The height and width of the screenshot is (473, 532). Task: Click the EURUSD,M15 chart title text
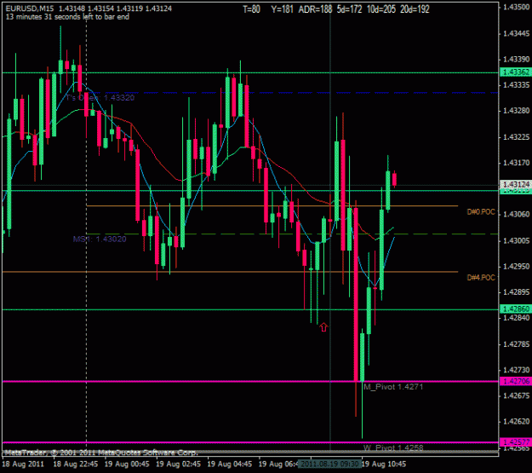(30, 9)
